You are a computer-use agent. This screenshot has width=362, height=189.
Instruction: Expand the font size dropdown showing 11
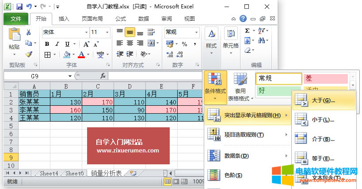[x=107, y=32]
